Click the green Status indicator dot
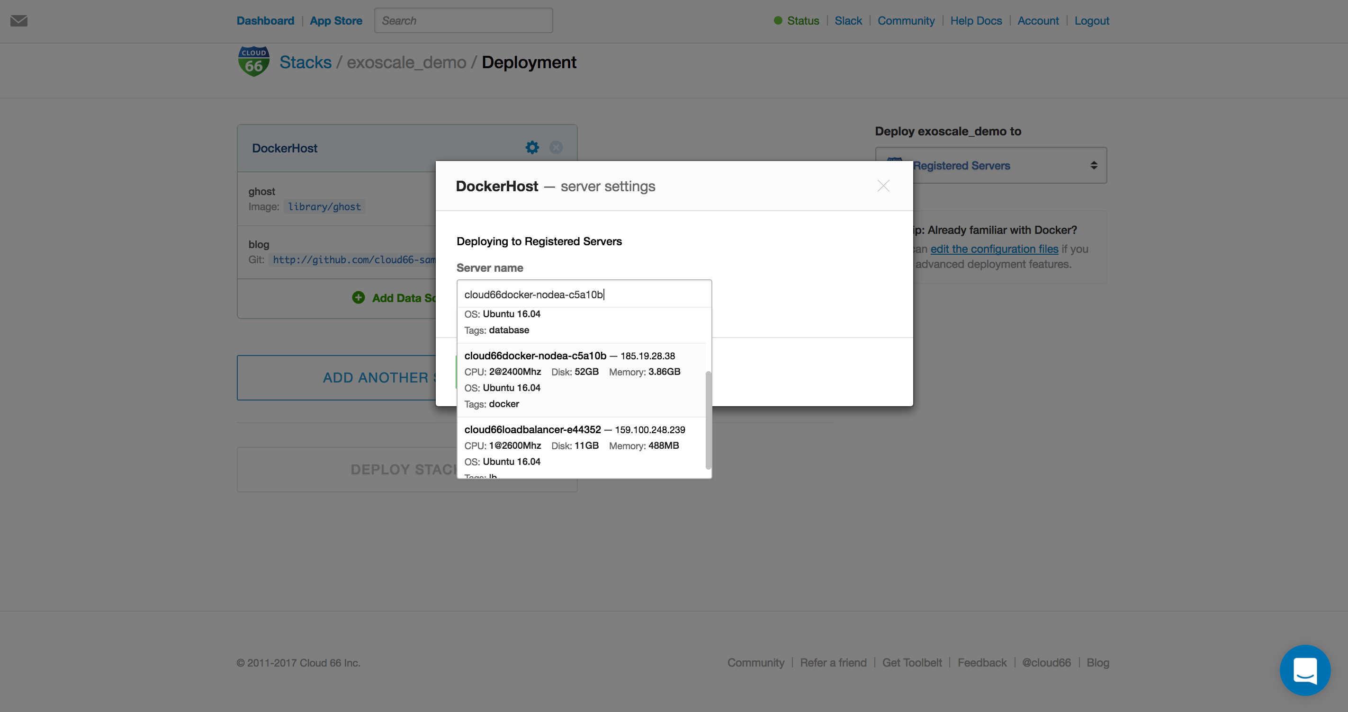 coord(779,20)
